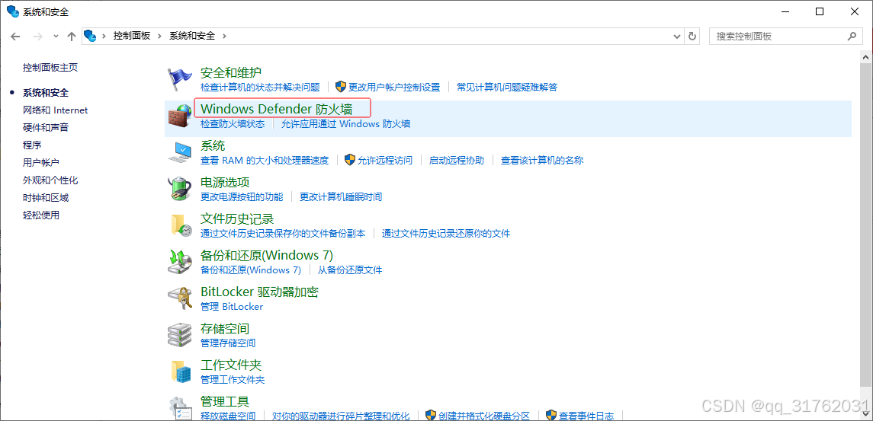Click the shield icon before 更改用户帐户控制设置
This screenshot has width=873, height=421.
(x=341, y=87)
